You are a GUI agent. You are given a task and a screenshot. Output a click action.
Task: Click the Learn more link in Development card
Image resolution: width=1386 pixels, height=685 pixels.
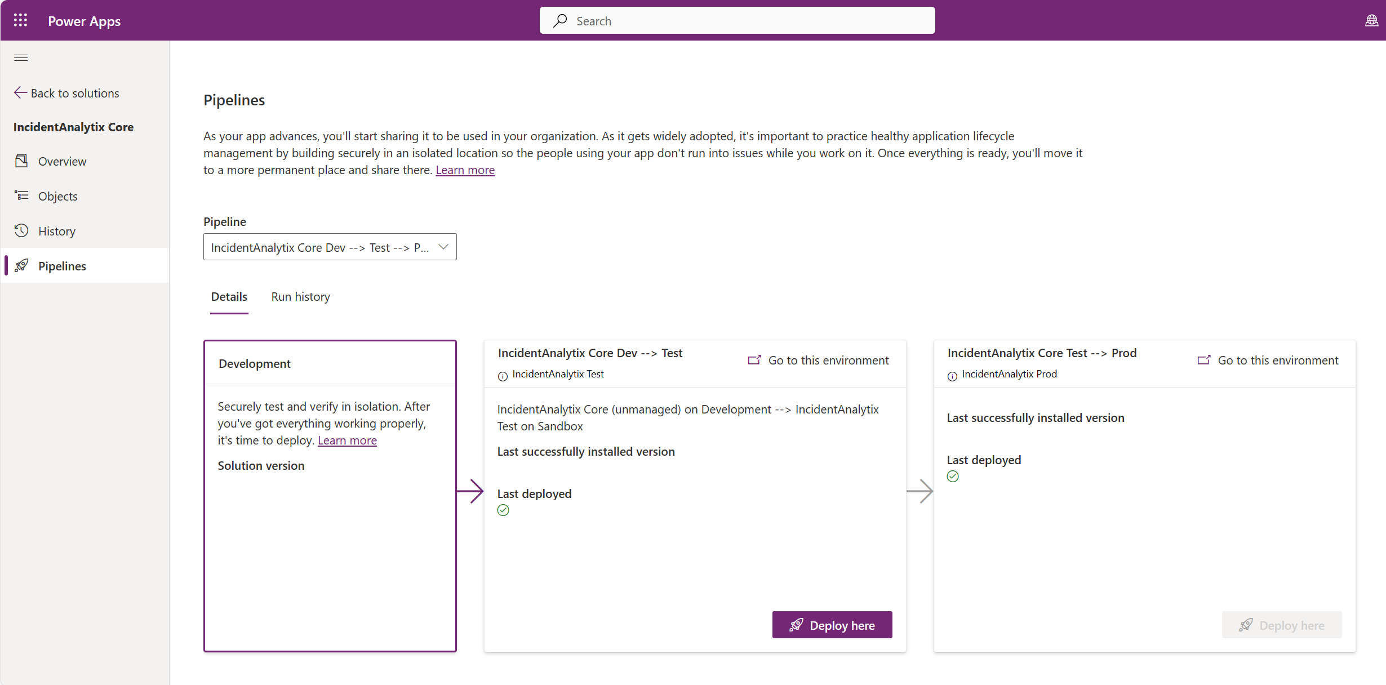(x=346, y=439)
